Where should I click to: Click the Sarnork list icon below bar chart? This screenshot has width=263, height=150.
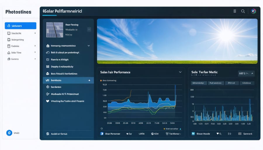point(240,134)
